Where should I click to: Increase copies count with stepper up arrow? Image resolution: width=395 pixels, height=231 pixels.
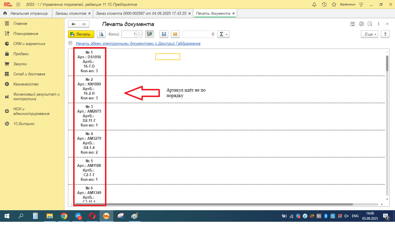139,32
